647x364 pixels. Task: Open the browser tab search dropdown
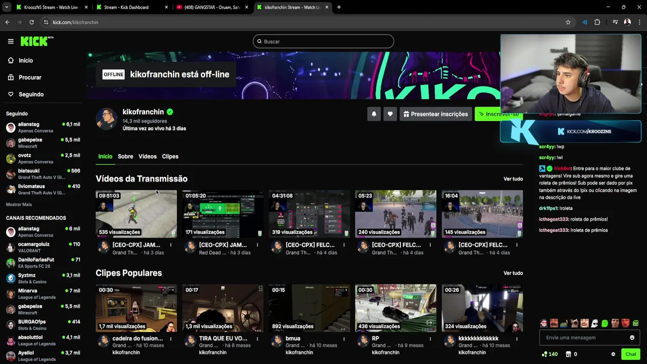[x=6, y=7]
